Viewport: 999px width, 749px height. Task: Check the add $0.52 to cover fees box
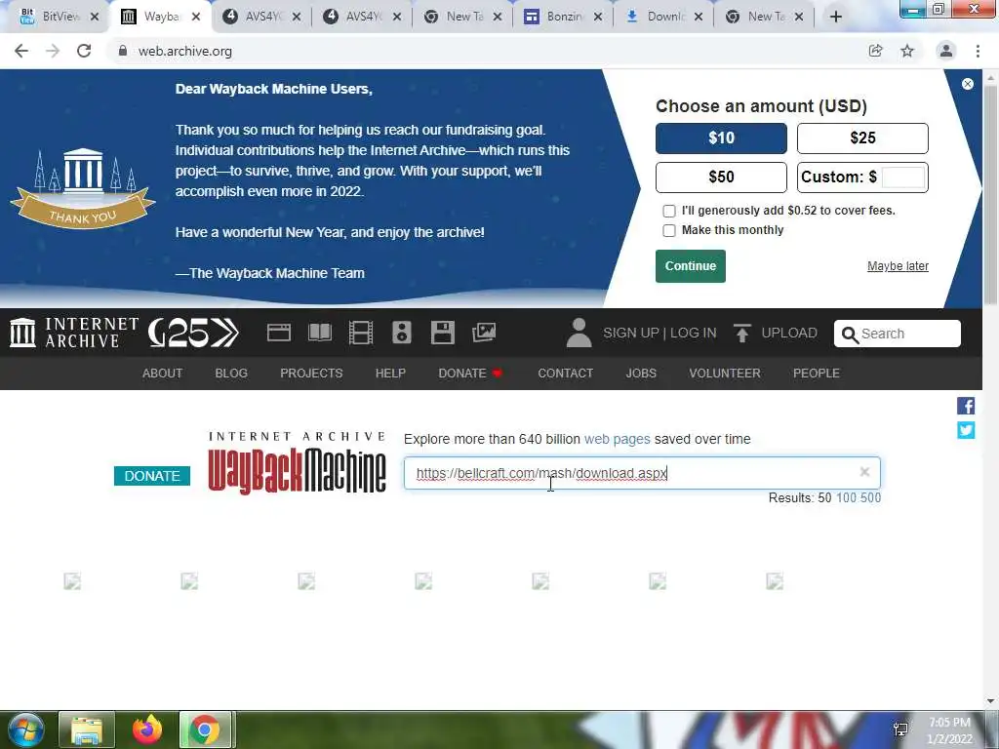(669, 211)
